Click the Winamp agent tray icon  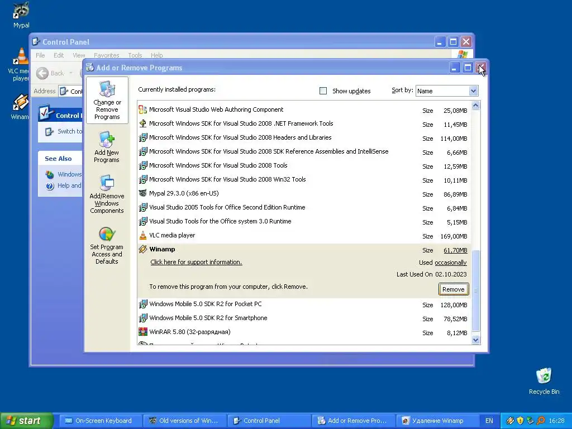(x=511, y=421)
